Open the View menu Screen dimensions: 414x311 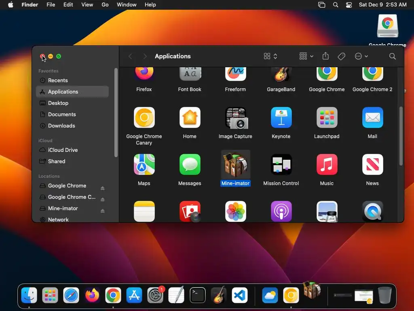(x=87, y=5)
